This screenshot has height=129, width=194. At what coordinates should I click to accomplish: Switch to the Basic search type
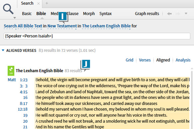27,13
